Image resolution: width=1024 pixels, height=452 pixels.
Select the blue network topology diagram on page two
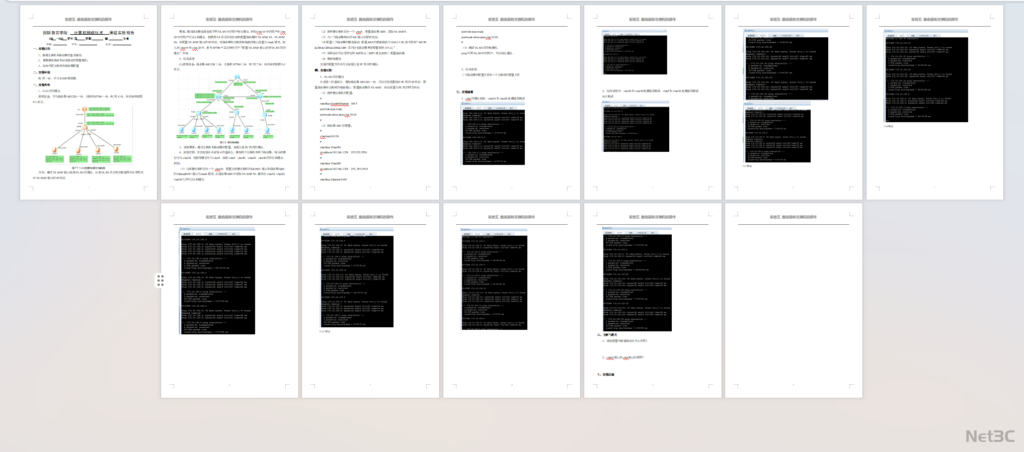tap(229, 107)
